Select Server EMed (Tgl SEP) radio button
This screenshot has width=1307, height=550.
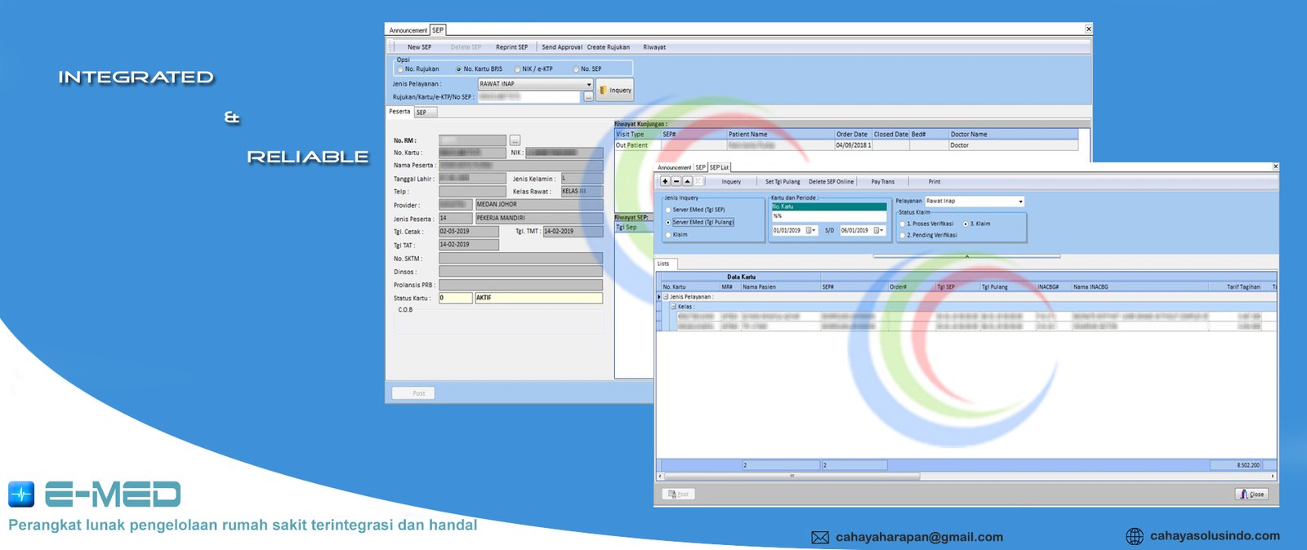pyautogui.click(x=668, y=210)
